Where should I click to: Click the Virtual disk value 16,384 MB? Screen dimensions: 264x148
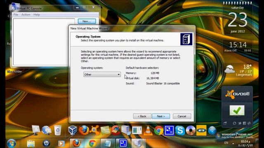point(153,78)
